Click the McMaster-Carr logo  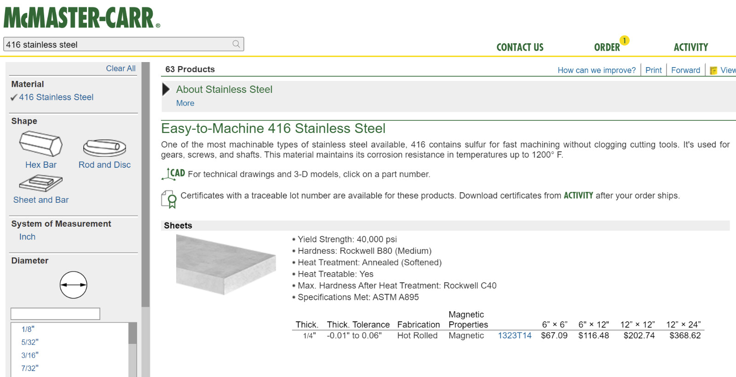[81, 17]
